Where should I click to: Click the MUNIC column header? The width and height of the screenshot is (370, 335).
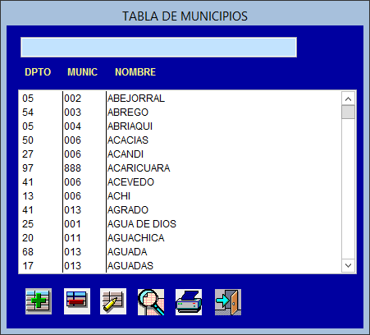[82, 72]
